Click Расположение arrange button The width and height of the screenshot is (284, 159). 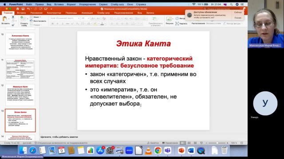pyautogui.click(x=198, y=23)
